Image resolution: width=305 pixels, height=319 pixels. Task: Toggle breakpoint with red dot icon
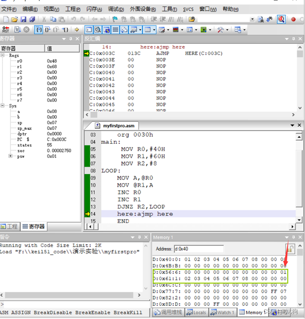[293, 19]
